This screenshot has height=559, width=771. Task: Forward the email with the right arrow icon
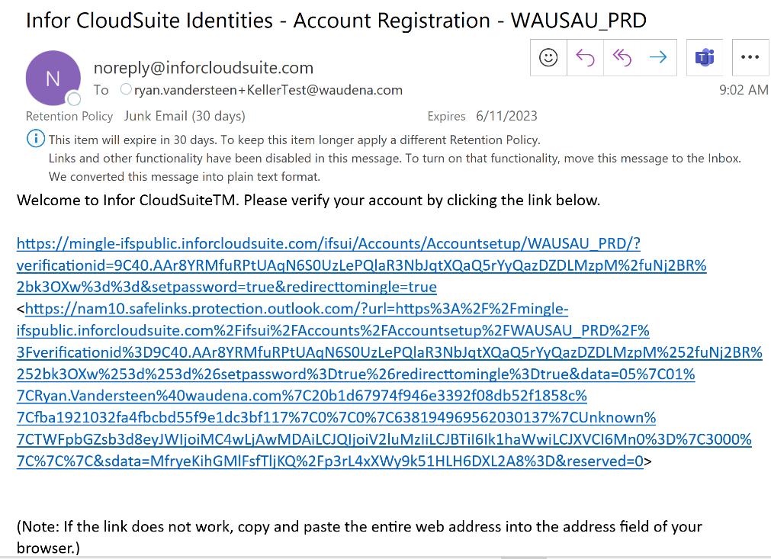click(658, 58)
